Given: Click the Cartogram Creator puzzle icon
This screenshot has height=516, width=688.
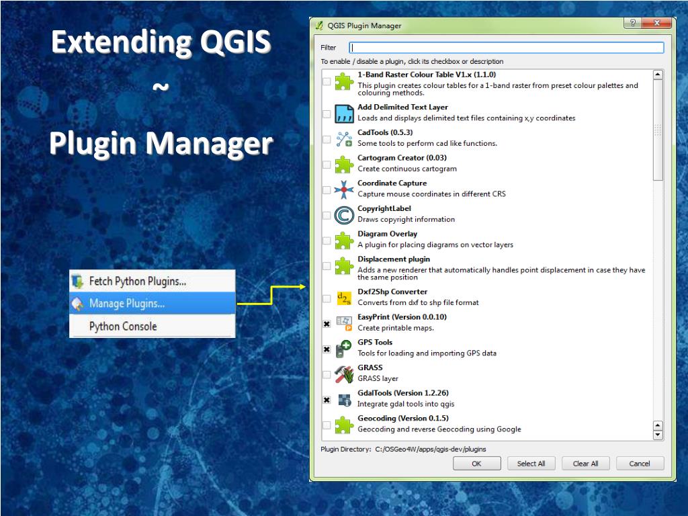Looking at the screenshot, I should (x=344, y=165).
